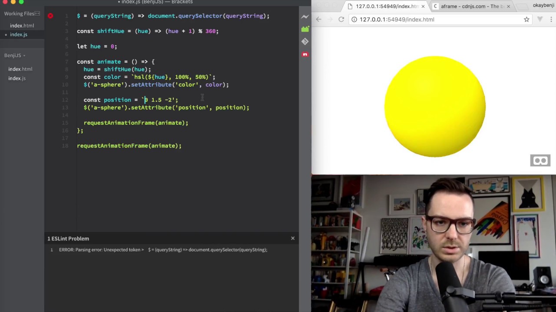Expand the BenjiJS project dropdown
This screenshot has height=312, width=556.
[x=15, y=55]
